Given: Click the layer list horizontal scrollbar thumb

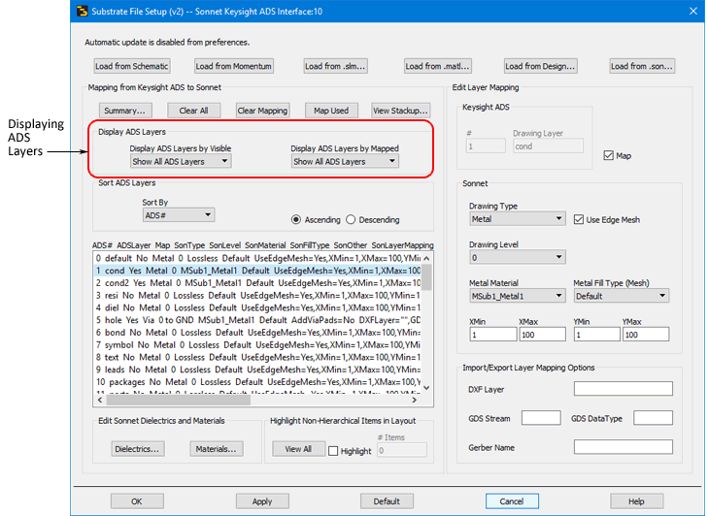Looking at the screenshot, I should tap(179, 400).
